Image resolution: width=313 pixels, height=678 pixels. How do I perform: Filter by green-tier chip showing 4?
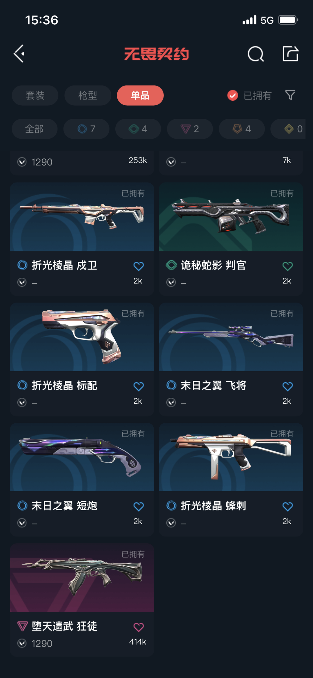point(138,129)
